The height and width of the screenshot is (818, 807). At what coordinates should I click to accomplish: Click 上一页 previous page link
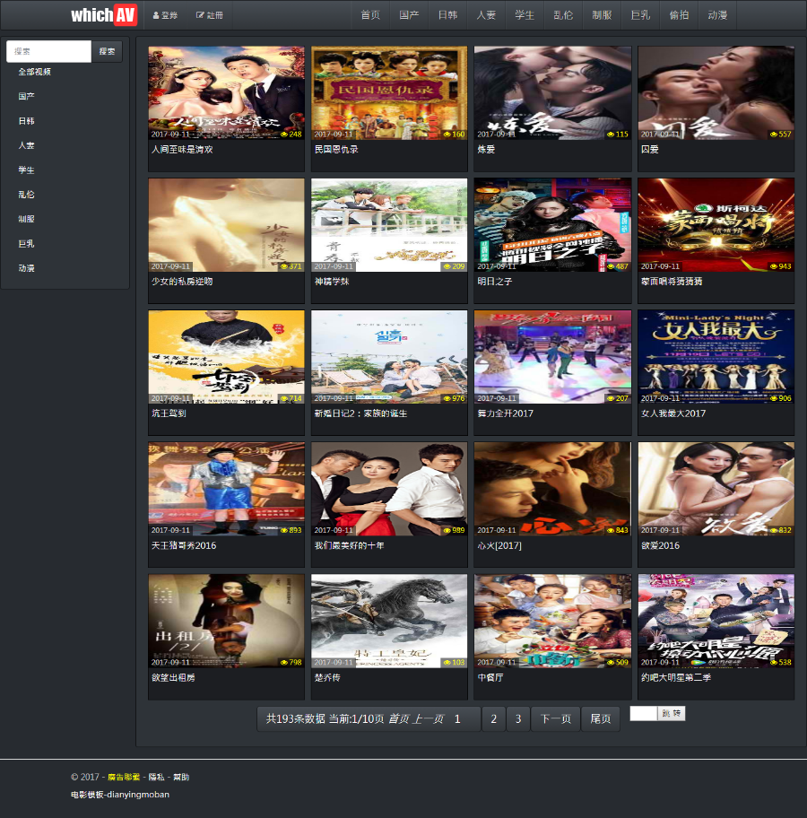click(x=429, y=718)
